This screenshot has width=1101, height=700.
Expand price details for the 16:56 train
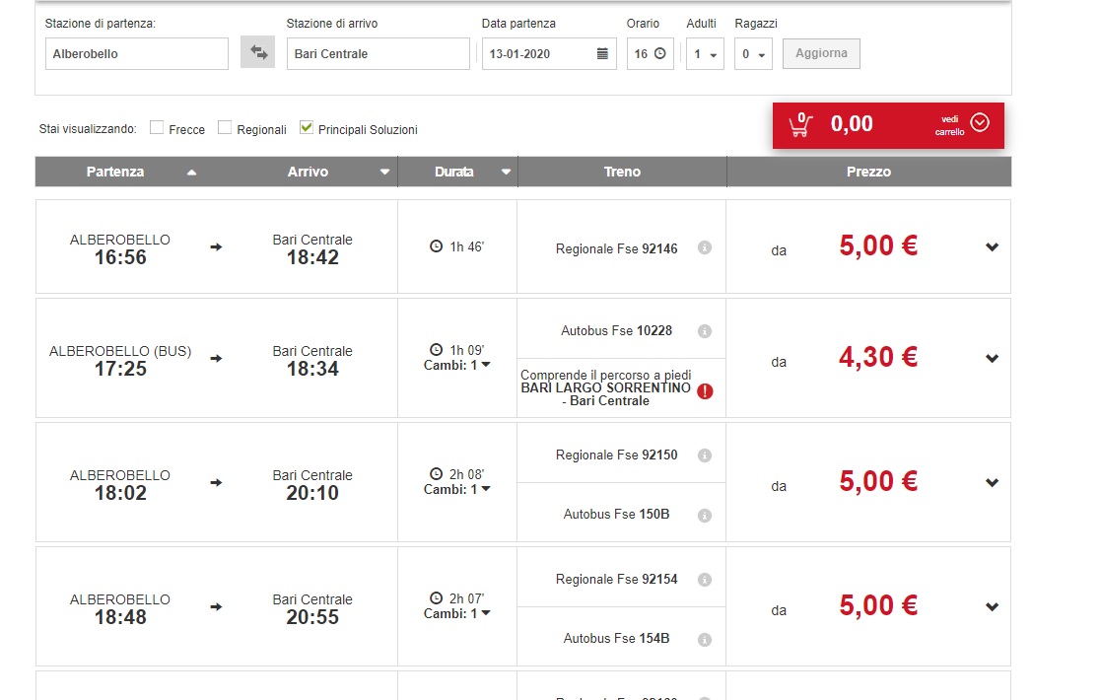[992, 247]
